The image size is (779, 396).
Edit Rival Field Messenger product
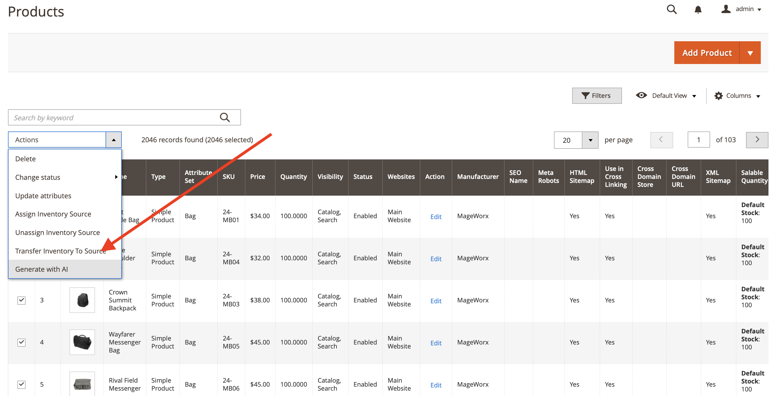point(436,385)
